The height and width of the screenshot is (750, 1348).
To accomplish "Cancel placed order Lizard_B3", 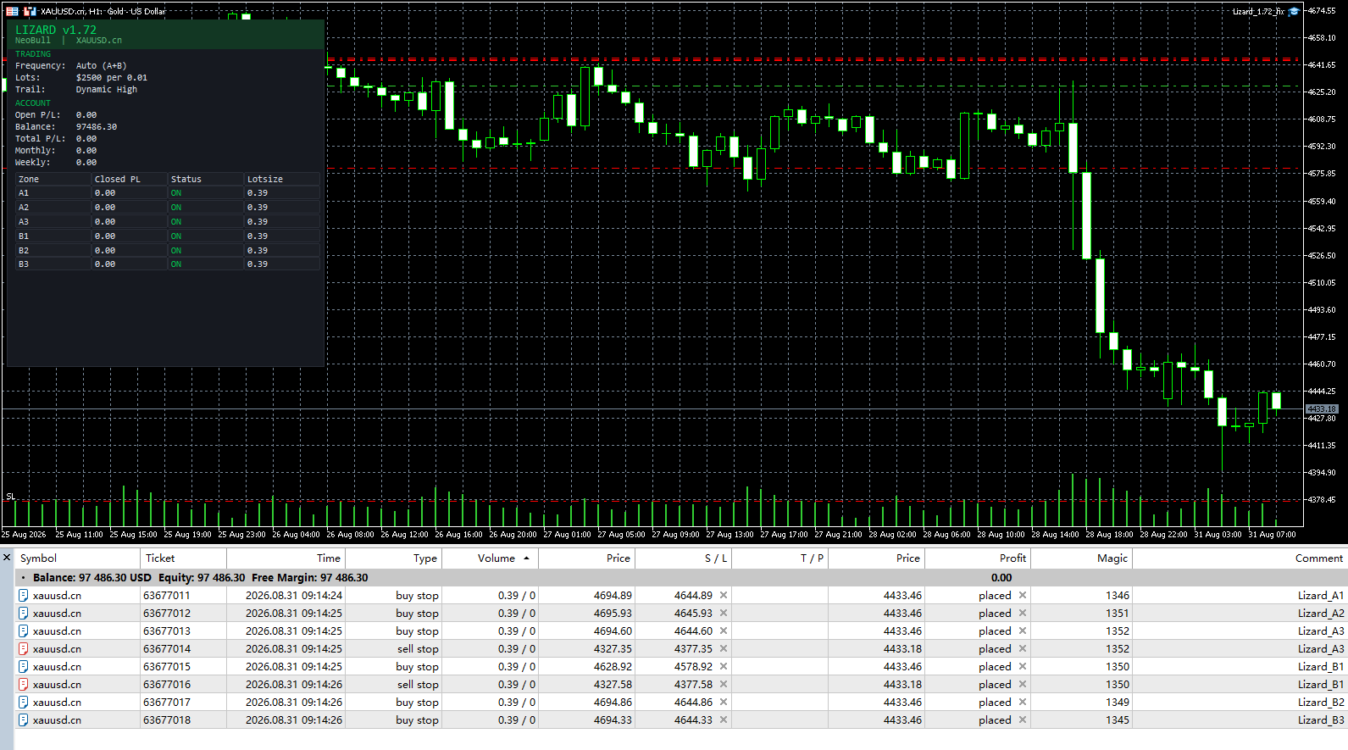I will pos(1023,719).
